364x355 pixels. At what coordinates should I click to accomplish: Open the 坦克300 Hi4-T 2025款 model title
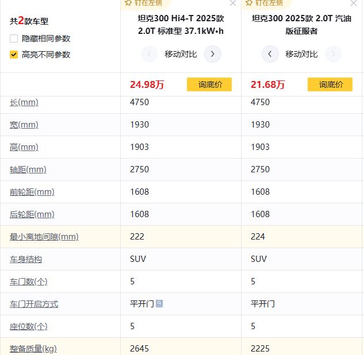click(x=181, y=25)
